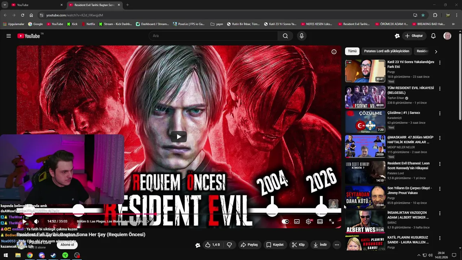This screenshot has width=462, height=260.
Task: Close the Resident Evil Tarihi tab
Action: (119, 5)
